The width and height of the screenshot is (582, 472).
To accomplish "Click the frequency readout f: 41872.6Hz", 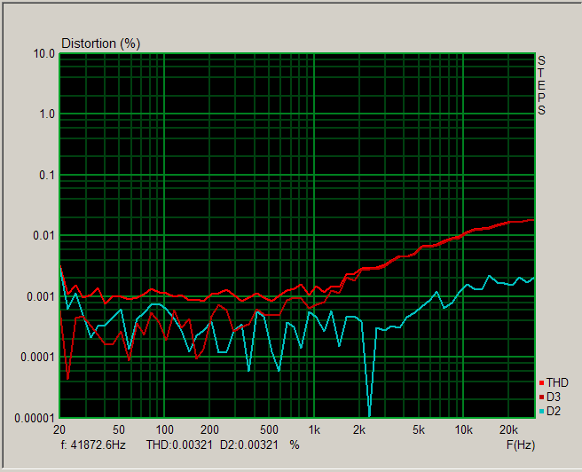I will click(x=93, y=444).
